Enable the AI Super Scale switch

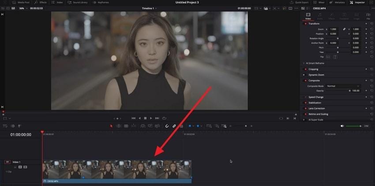[304, 120]
